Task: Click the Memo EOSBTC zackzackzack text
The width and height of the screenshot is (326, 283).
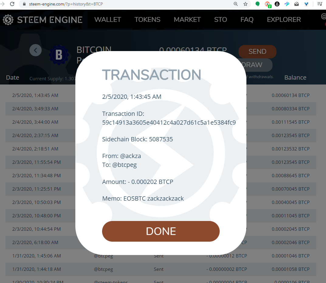Action: (x=143, y=198)
